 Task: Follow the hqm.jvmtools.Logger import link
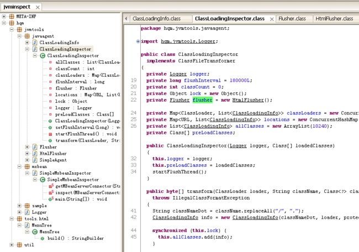coord(188,41)
